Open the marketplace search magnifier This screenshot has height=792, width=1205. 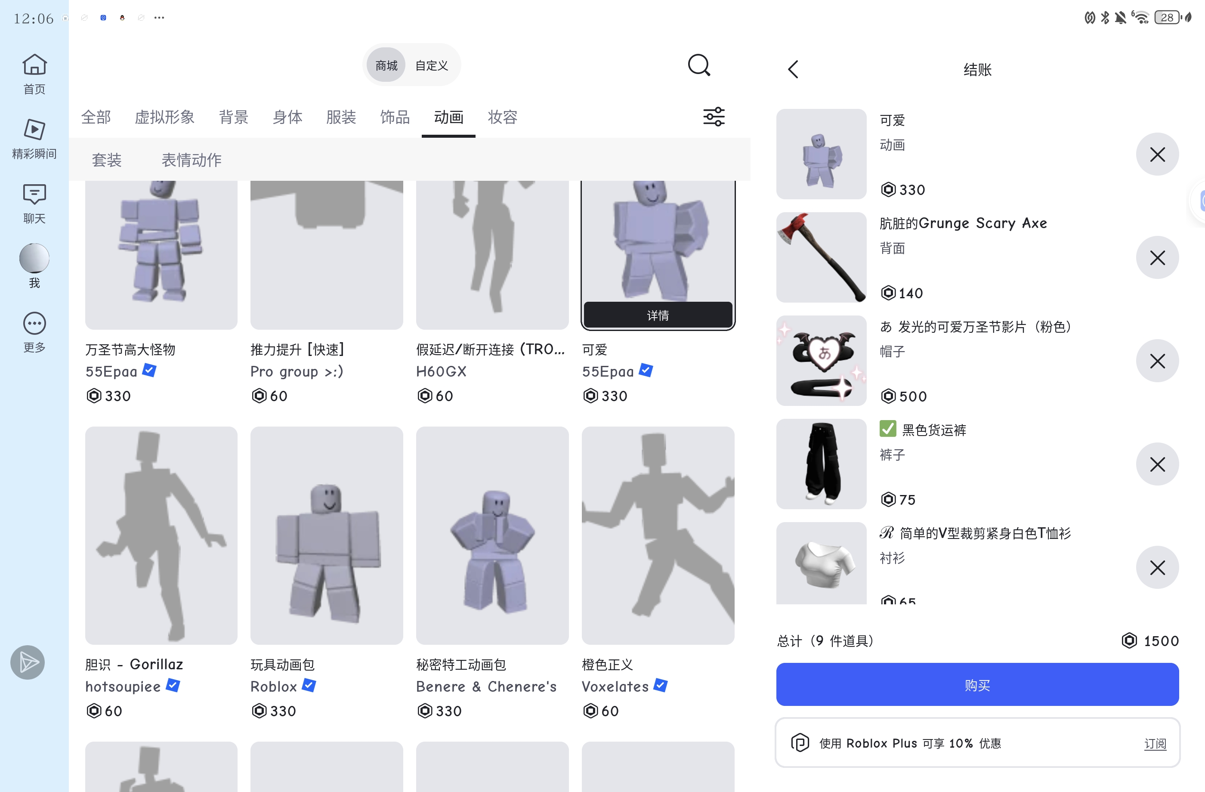point(699,65)
